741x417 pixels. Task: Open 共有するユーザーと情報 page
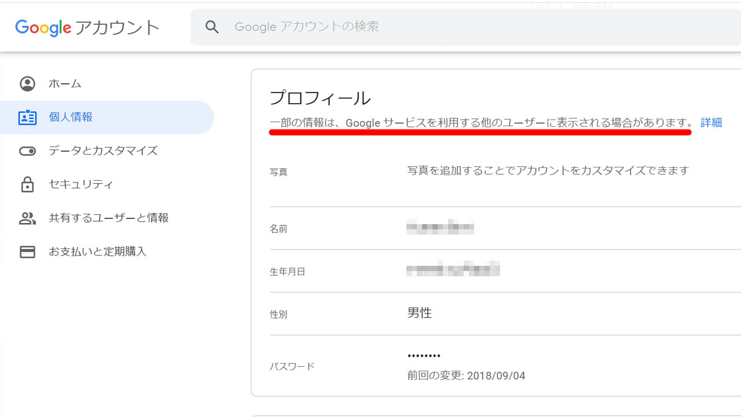109,218
